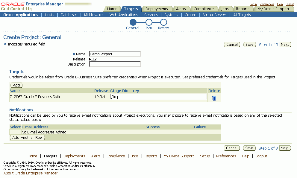Open the Systems subtab

click(171, 15)
